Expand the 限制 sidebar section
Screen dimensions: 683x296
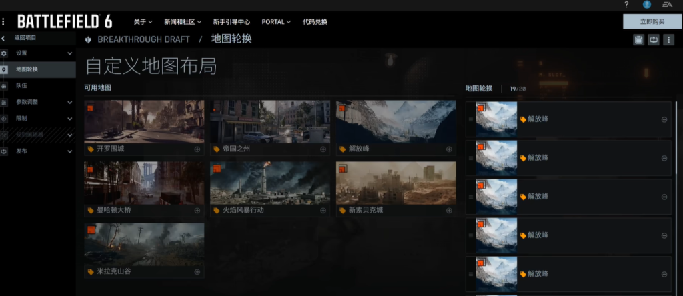click(69, 119)
